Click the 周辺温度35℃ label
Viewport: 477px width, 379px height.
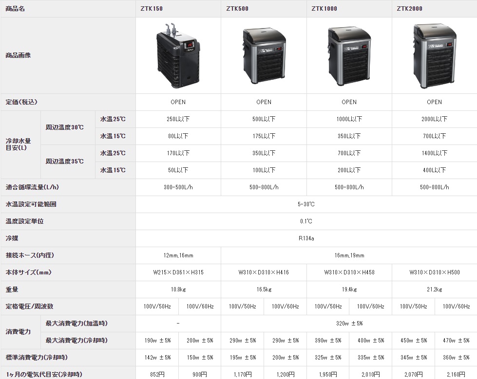pyautogui.click(x=64, y=162)
